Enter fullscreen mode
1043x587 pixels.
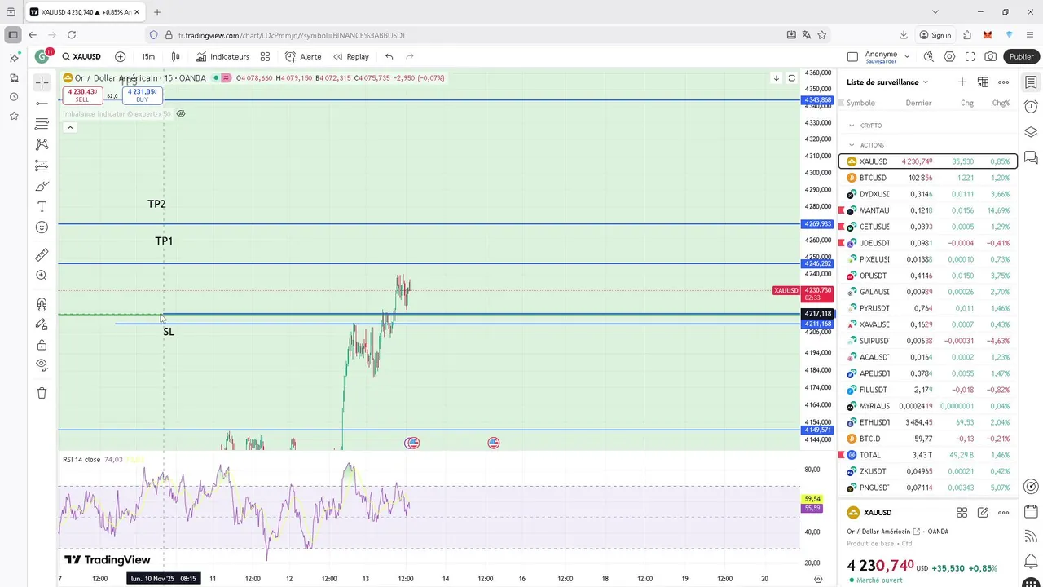(970, 56)
